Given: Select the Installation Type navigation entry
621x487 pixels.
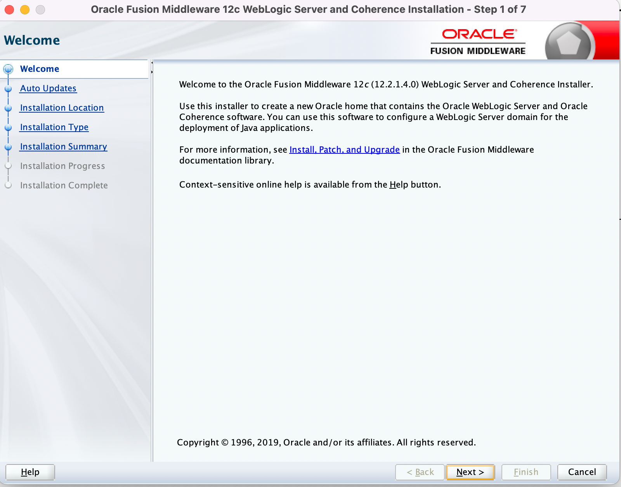Looking at the screenshot, I should click(x=54, y=127).
